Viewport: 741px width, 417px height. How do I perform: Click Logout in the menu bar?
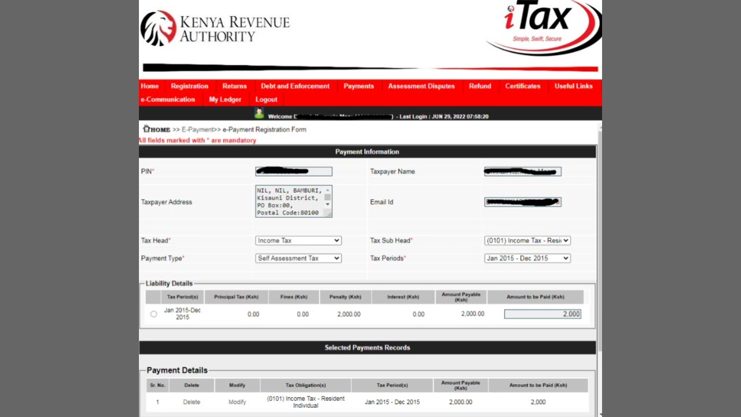tap(266, 99)
